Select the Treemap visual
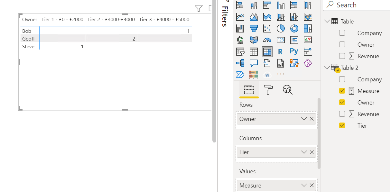390x192 pixels. point(308,28)
